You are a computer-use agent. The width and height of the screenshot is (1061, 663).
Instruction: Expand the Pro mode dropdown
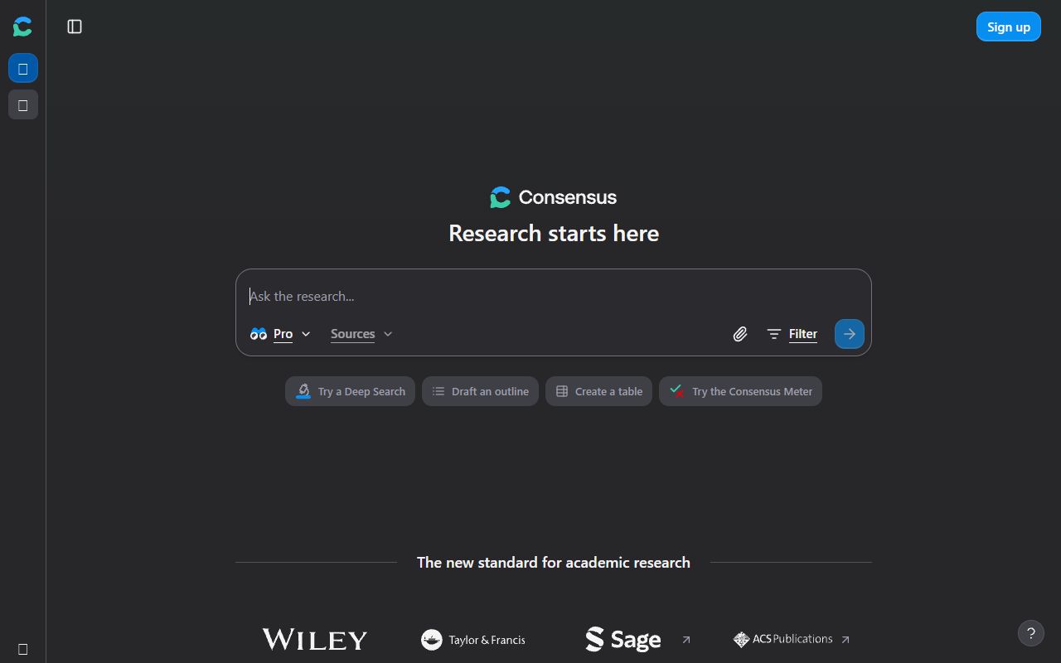(x=306, y=334)
